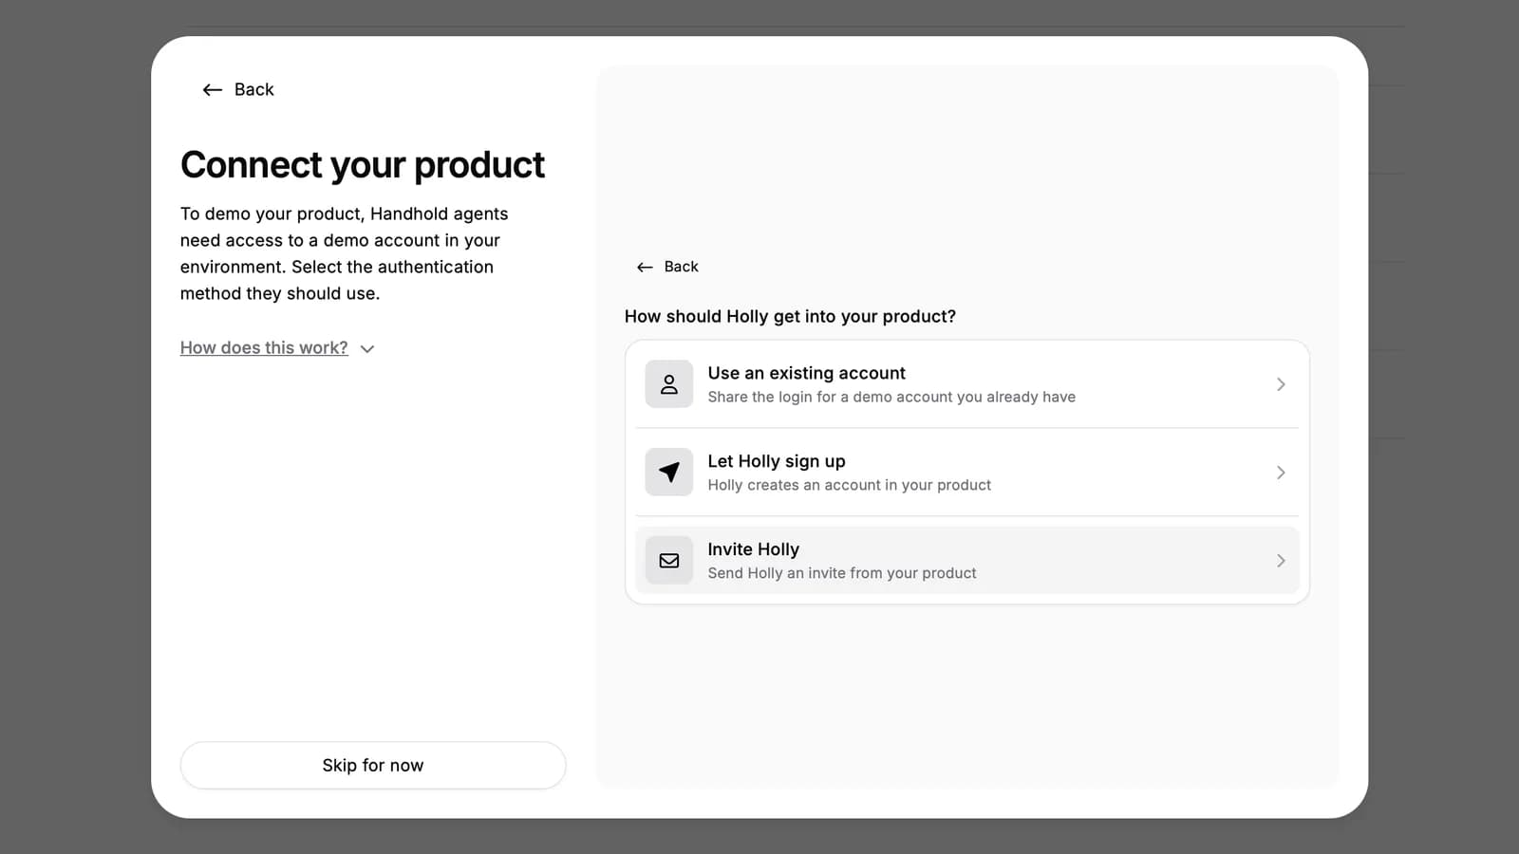Open chevron on Let Holly sign up row

pos(1281,473)
